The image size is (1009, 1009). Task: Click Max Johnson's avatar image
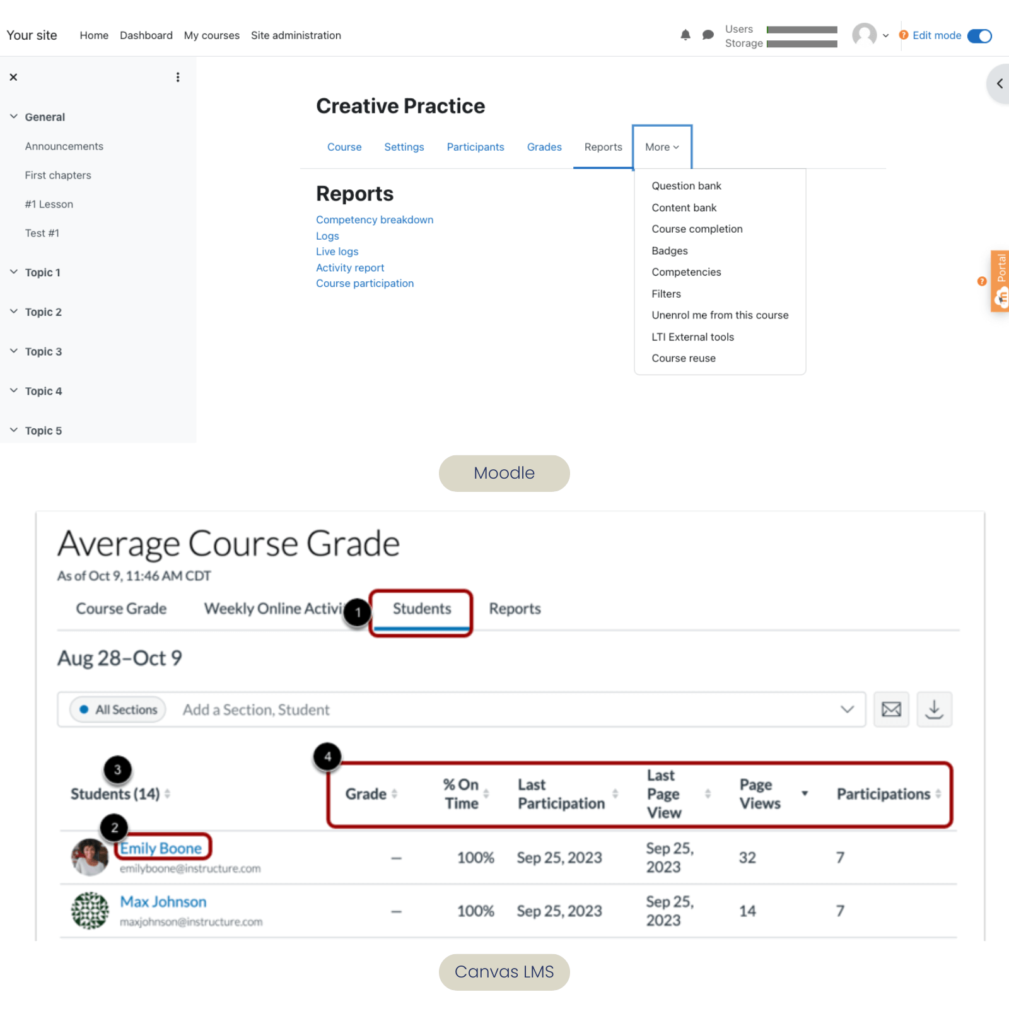click(90, 911)
